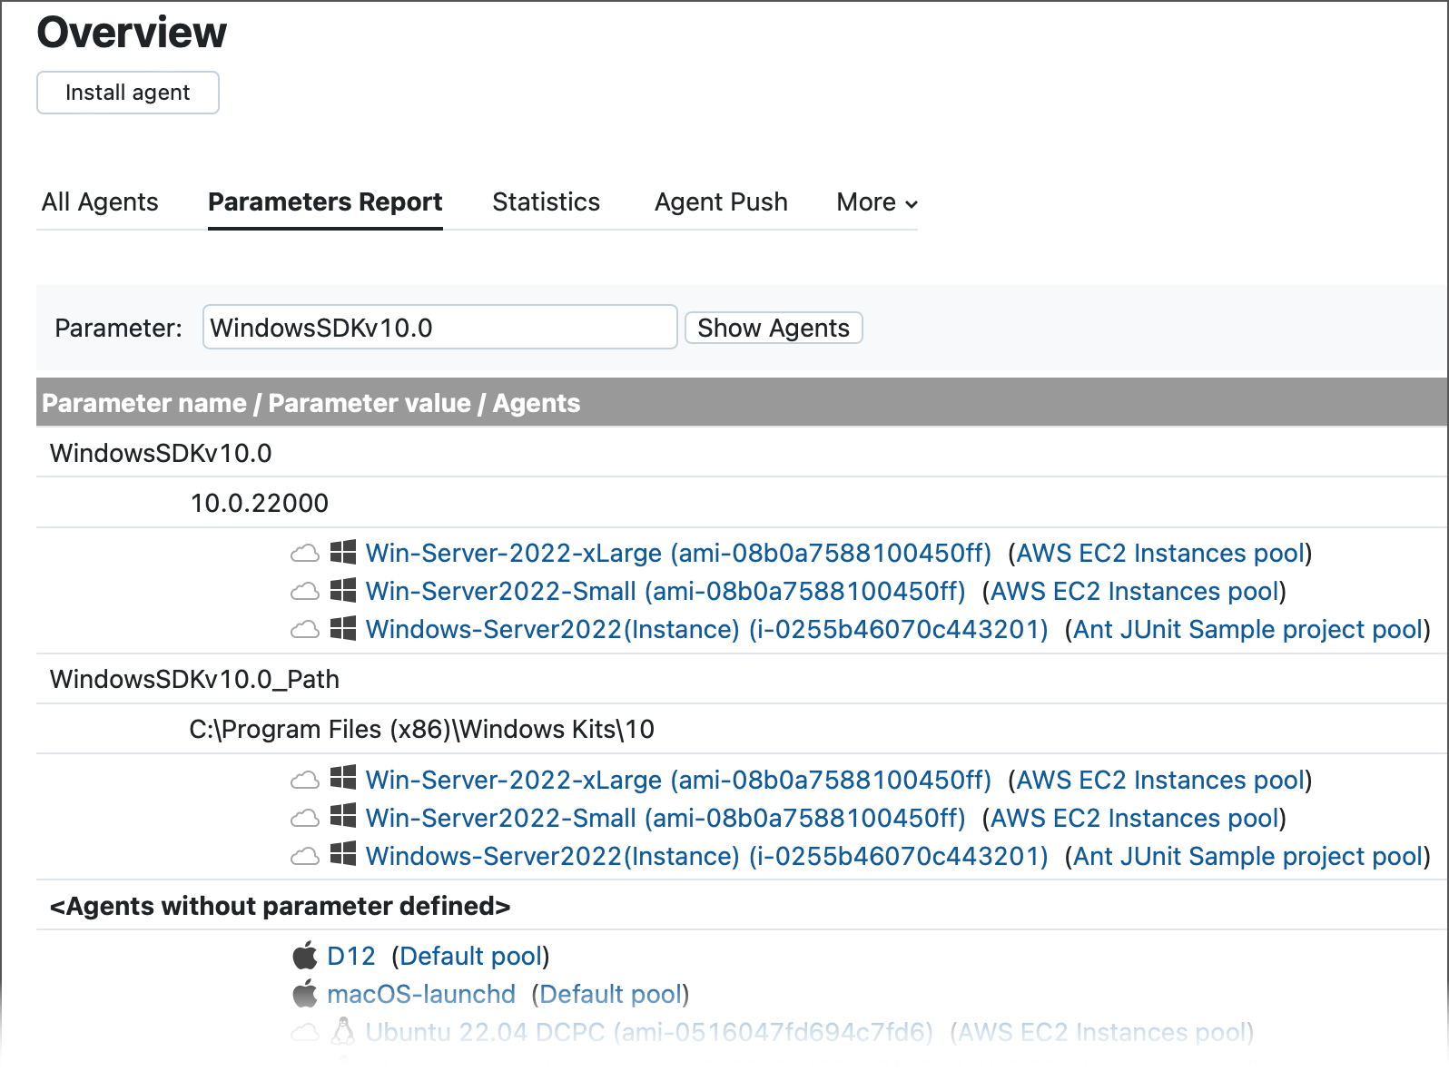Click Apple icon beside macOS-launchd agent

pyautogui.click(x=305, y=994)
